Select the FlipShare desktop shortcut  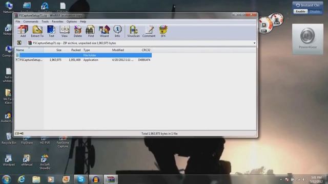pyautogui.click(x=27, y=141)
